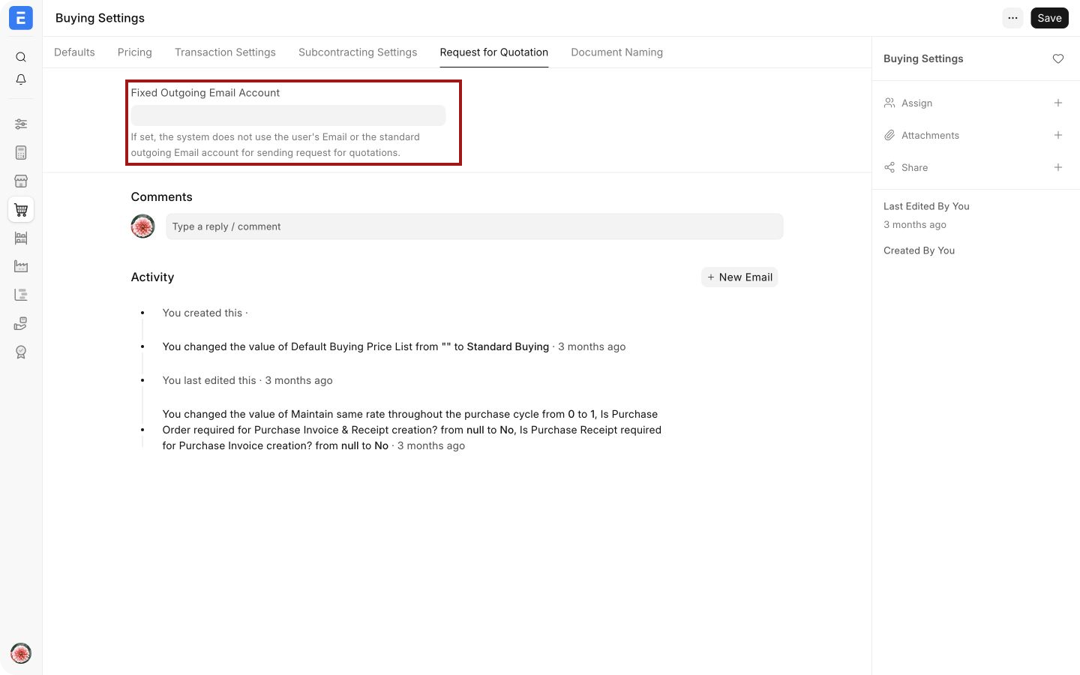This screenshot has width=1080, height=675.
Task: Switch to the Pricing tab
Action: click(x=135, y=52)
